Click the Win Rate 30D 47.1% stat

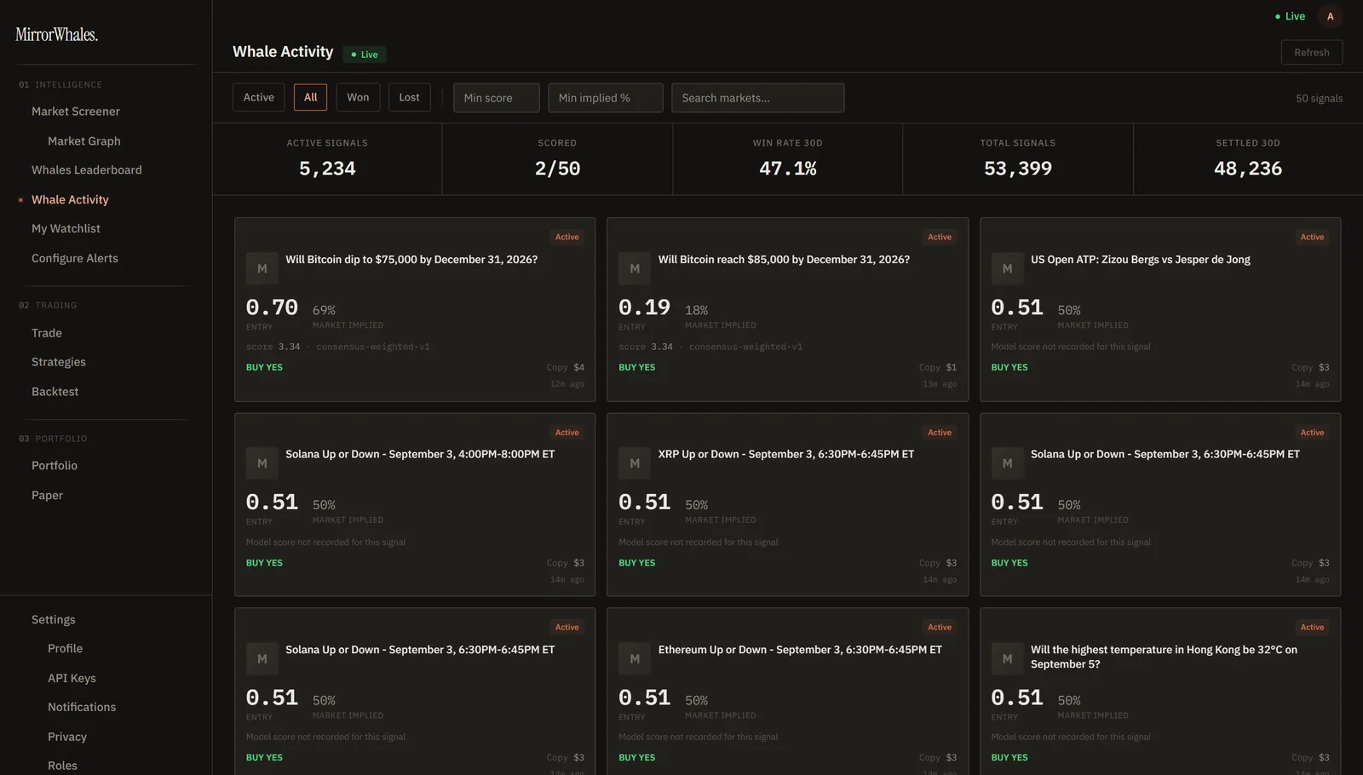point(788,159)
